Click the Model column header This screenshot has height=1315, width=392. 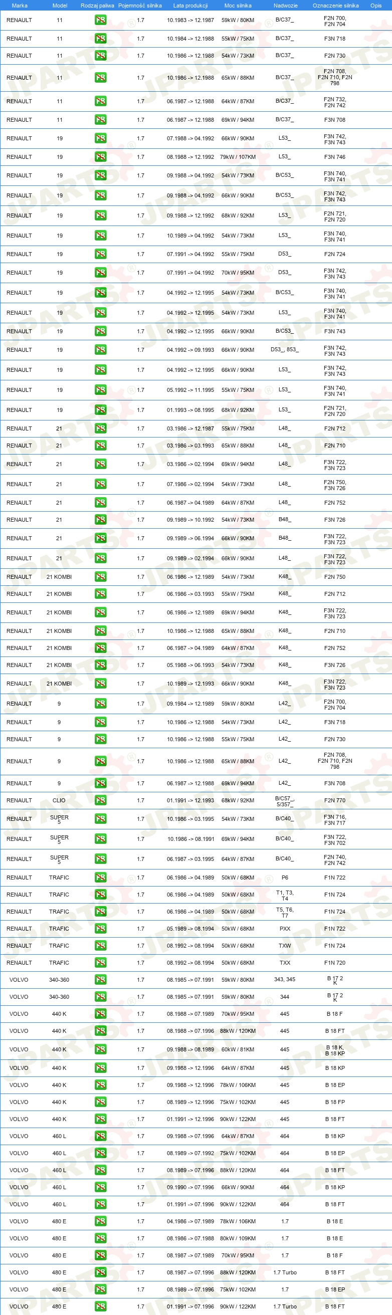click(x=60, y=6)
